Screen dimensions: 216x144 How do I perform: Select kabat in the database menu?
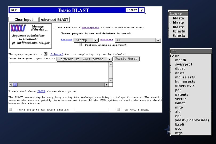[x=191, y=103]
